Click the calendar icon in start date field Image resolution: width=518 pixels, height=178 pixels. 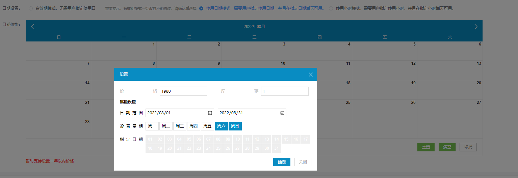[210, 113]
